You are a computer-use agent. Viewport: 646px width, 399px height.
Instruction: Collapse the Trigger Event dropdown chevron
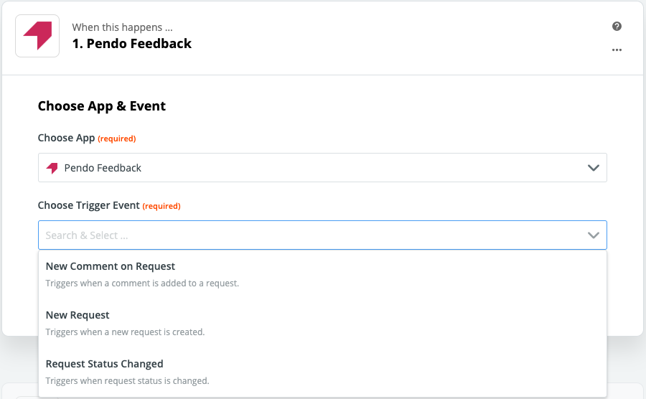pos(593,235)
